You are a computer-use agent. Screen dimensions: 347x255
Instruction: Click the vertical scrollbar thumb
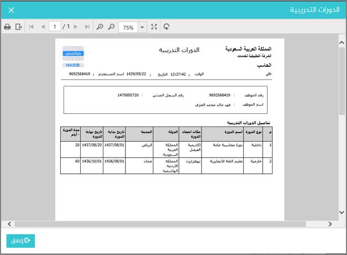(342, 81)
